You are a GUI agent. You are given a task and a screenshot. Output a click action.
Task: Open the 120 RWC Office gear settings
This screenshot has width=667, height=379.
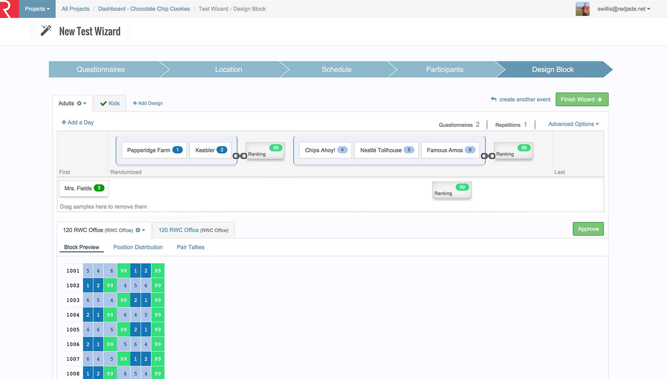point(140,230)
